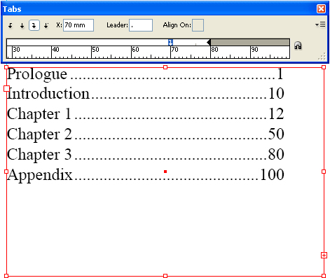Viewport: 330px width, 278px height.
Task: Click the ruler at the 50 mark
Action: [91, 52]
